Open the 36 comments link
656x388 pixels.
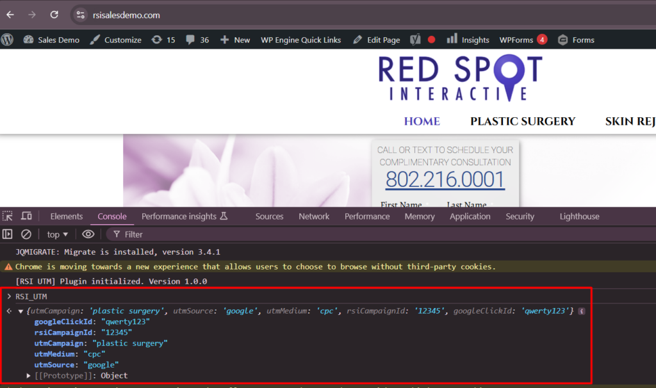(x=197, y=40)
